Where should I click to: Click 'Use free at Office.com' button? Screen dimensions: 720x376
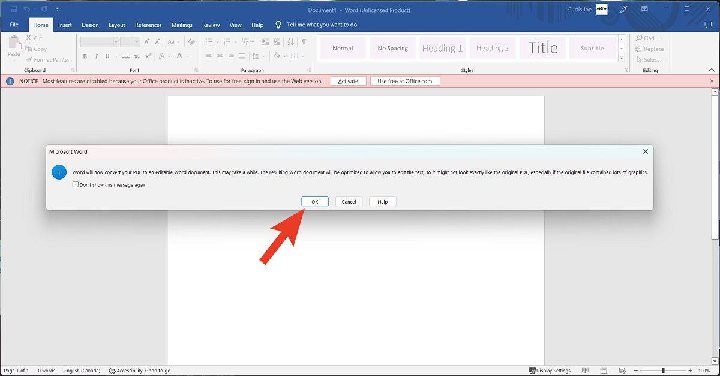click(x=405, y=81)
